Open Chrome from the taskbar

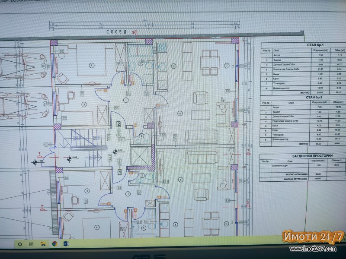(x=54, y=243)
